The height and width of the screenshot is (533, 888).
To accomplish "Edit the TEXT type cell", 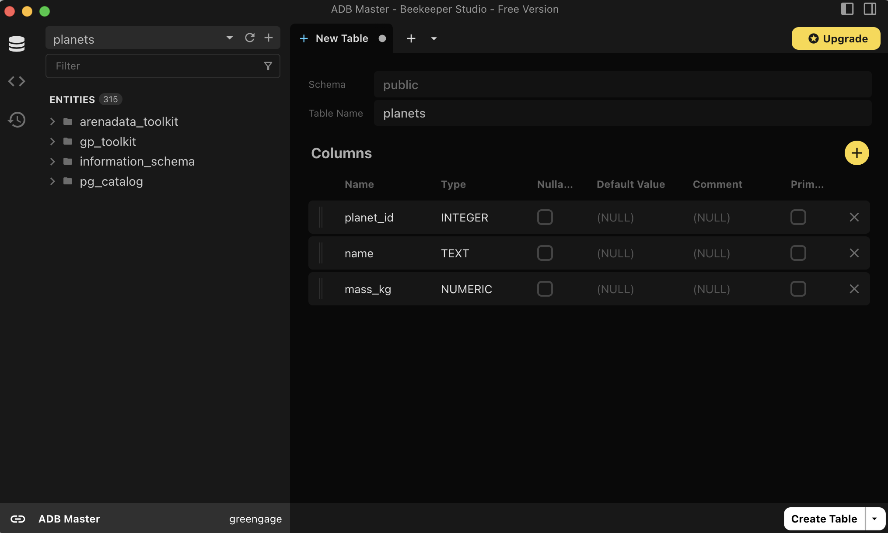I will [455, 253].
